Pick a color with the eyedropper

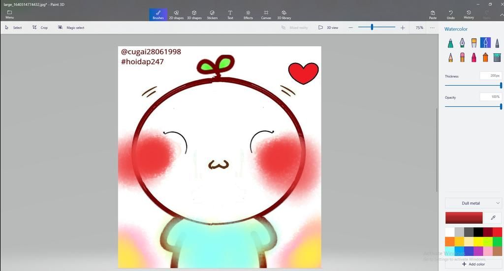493,218
